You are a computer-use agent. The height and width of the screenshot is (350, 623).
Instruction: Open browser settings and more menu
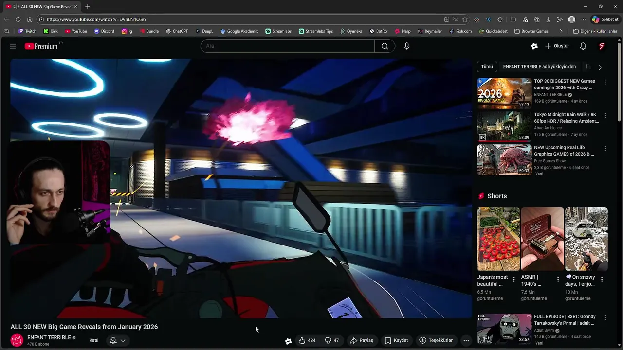[583, 19]
